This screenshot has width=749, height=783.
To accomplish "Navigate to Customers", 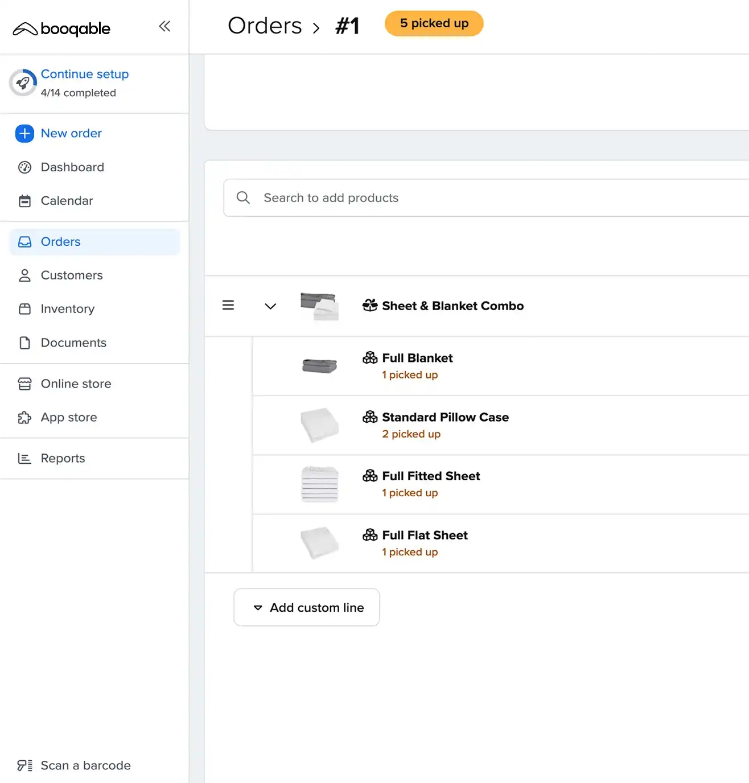I will (x=72, y=275).
